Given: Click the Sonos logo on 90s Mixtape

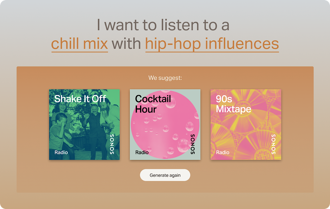Looking at the screenshot, I should tap(274, 144).
